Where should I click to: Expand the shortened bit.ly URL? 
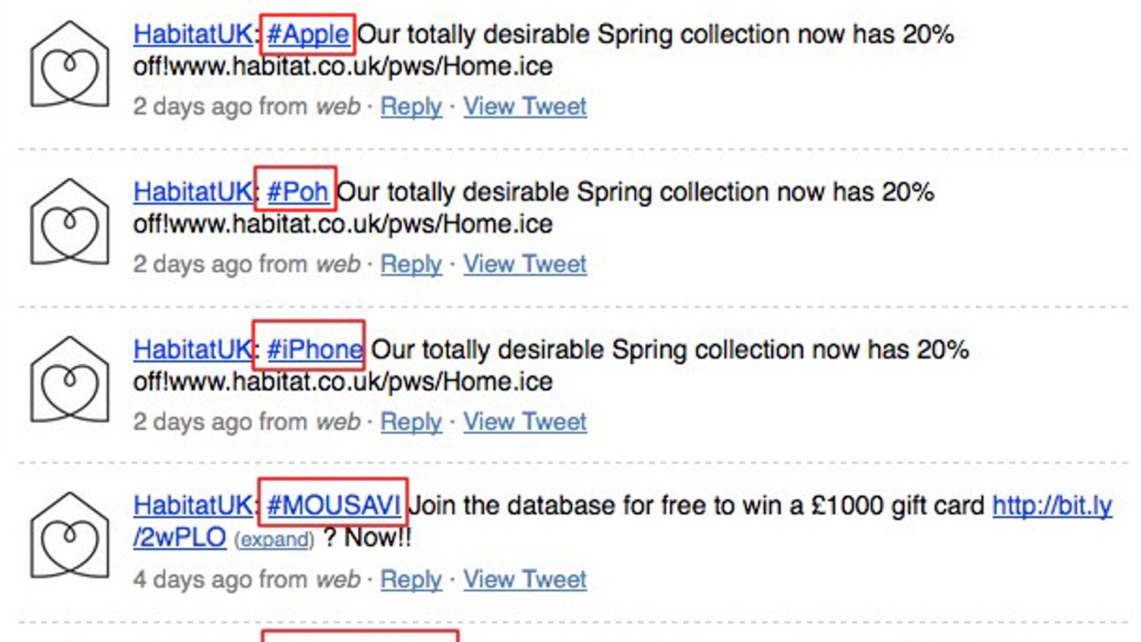point(275,539)
